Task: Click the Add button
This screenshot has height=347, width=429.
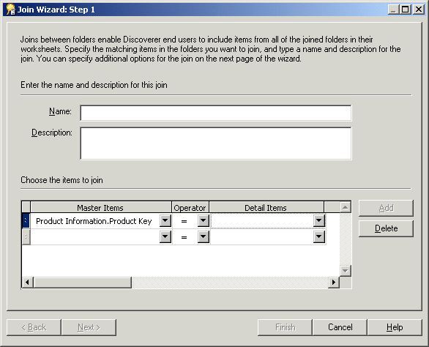Action: 386,208
